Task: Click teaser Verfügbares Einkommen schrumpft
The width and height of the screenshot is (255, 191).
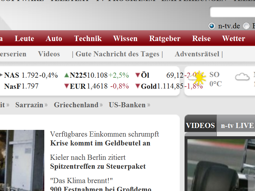Action: (105, 134)
